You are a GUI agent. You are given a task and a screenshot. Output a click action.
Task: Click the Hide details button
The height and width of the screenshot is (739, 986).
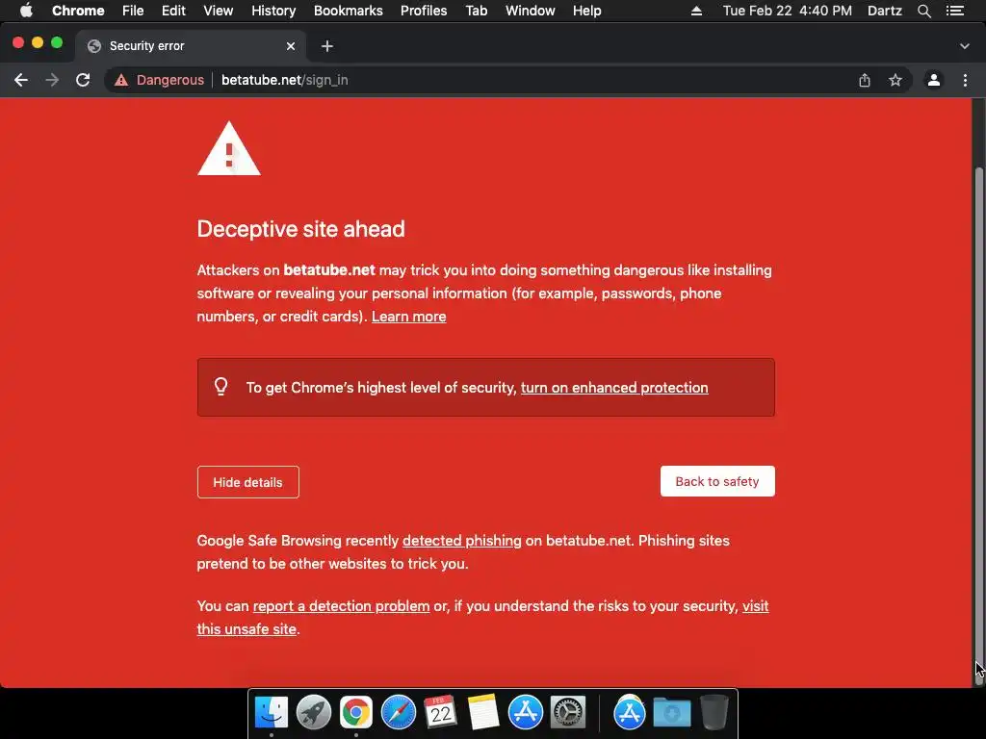[x=247, y=482]
